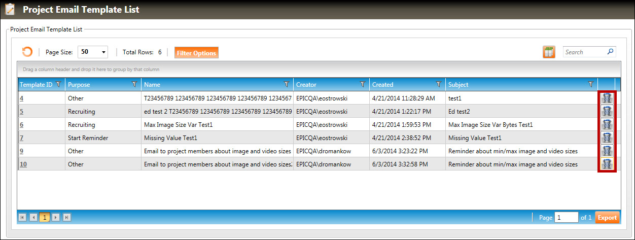Click the Filter Options button
This screenshot has height=240, width=635.
point(196,53)
